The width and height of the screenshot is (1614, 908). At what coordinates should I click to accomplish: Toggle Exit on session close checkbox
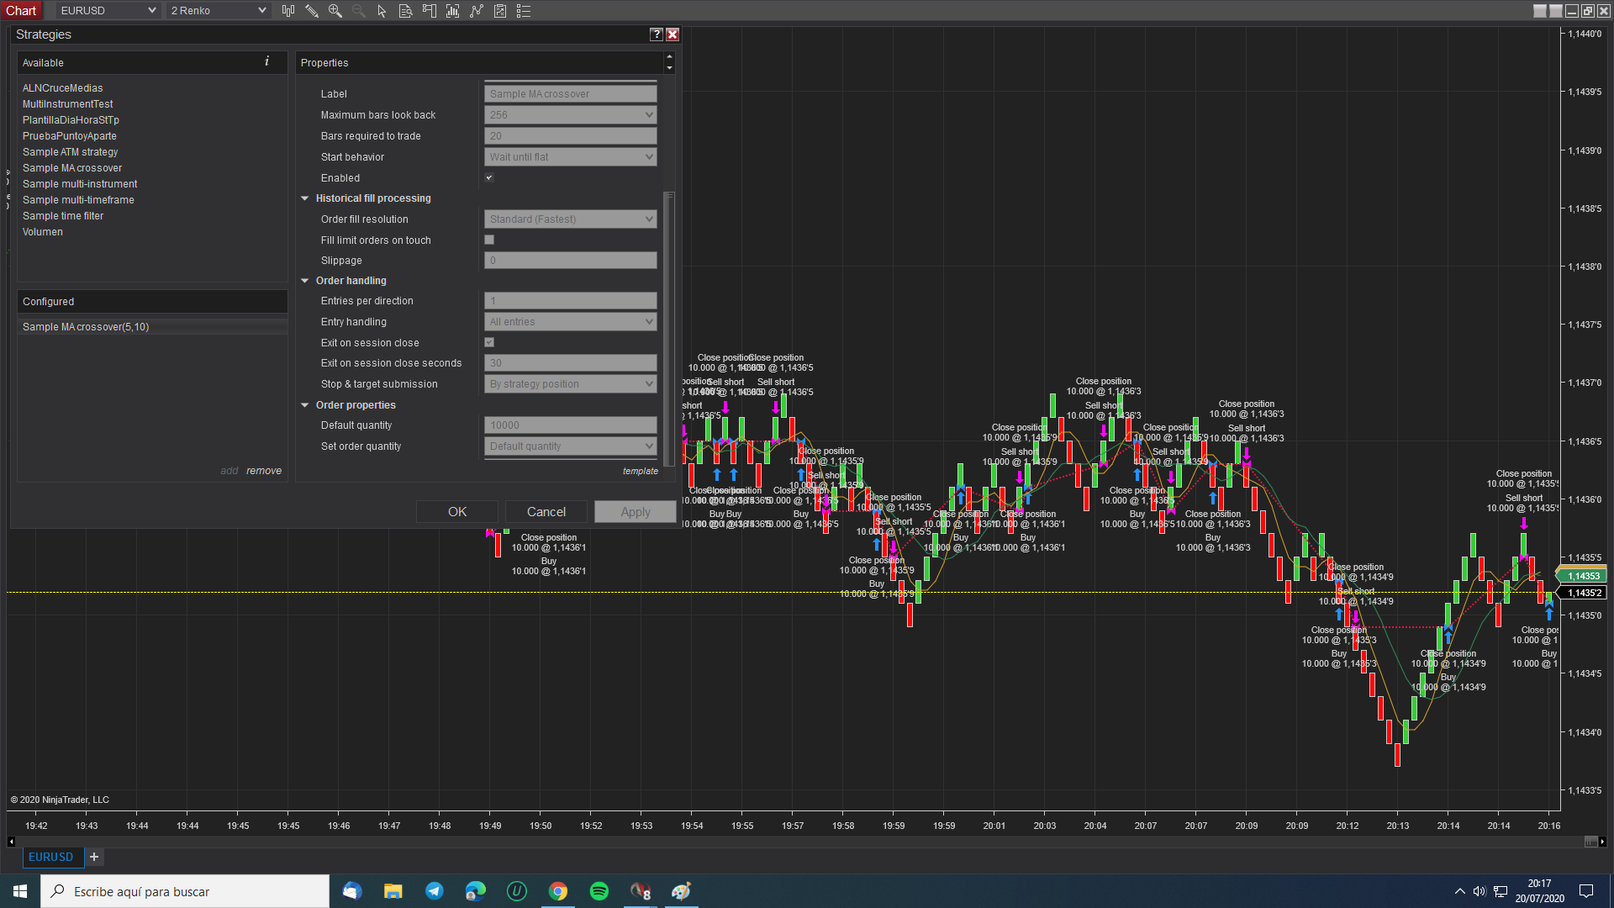pos(489,342)
